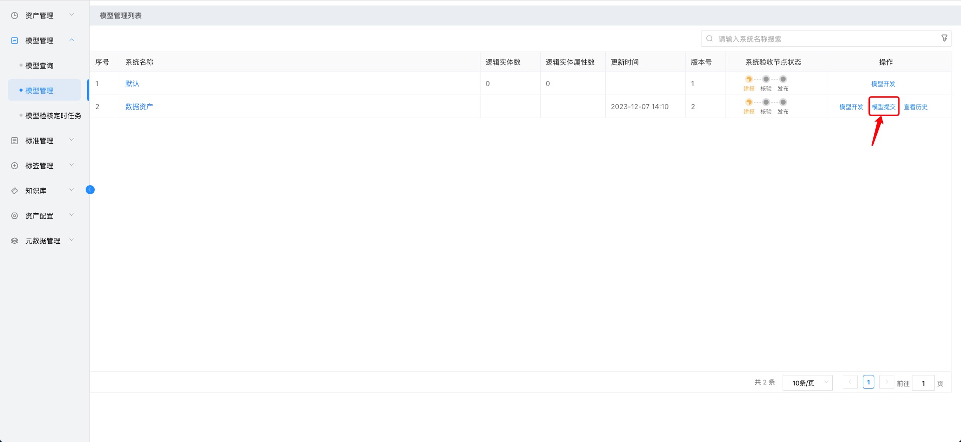This screenshot has width=961, height=442.
Task: Expand the 标准管理 menu chevron
Action: coord(72,140)
